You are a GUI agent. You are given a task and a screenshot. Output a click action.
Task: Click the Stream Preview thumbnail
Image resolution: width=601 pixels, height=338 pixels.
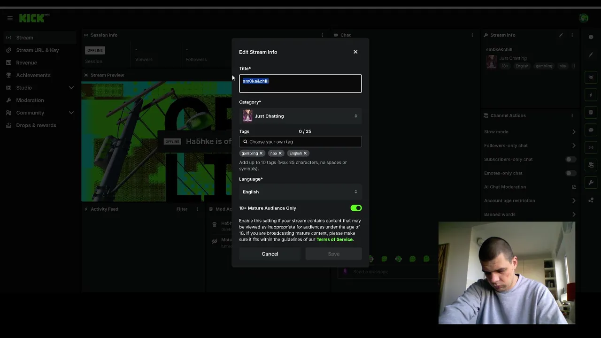[156, 142]
